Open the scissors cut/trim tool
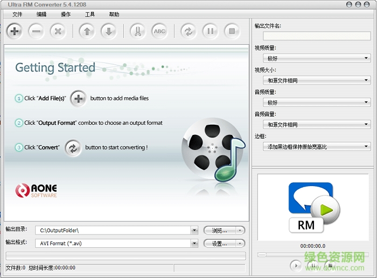This screenshot has height=278, width=377. pyautogui.click(x=137, y=31)
